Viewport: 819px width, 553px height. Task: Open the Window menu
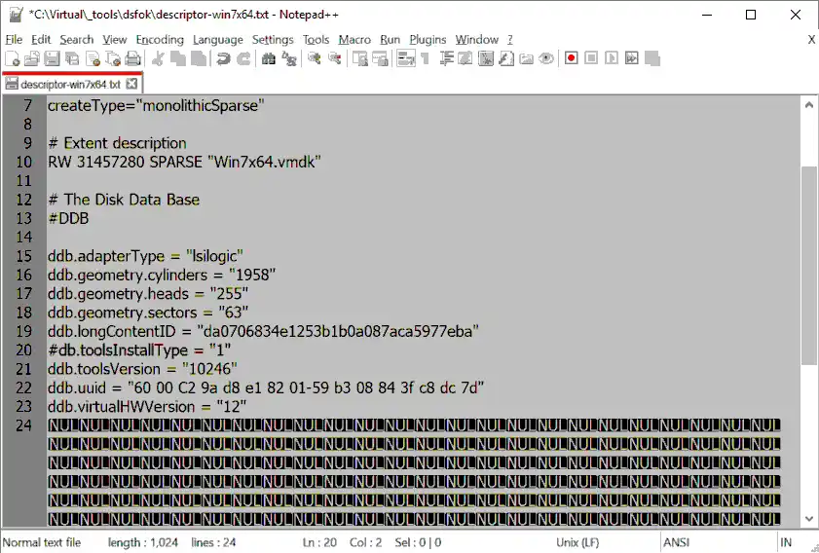click(477, 40)
